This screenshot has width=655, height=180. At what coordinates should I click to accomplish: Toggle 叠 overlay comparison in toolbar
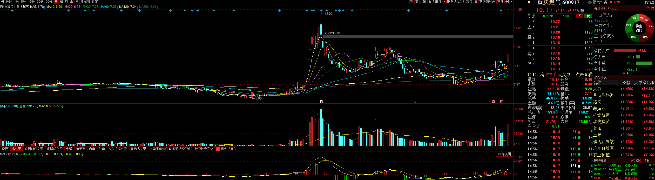476,2
